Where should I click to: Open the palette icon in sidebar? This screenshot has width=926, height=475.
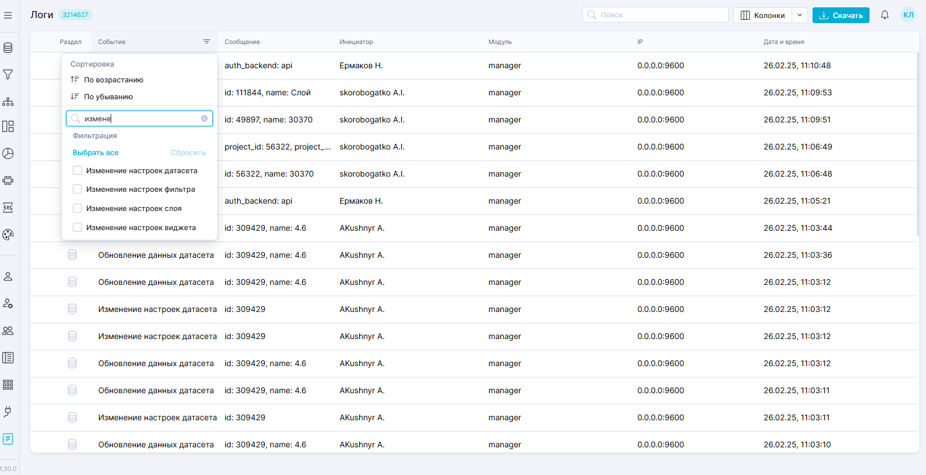click(8, 235)
